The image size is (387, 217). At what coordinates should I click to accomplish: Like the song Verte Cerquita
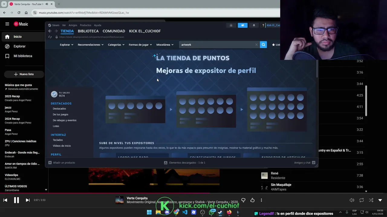click(x=252, y=200)
